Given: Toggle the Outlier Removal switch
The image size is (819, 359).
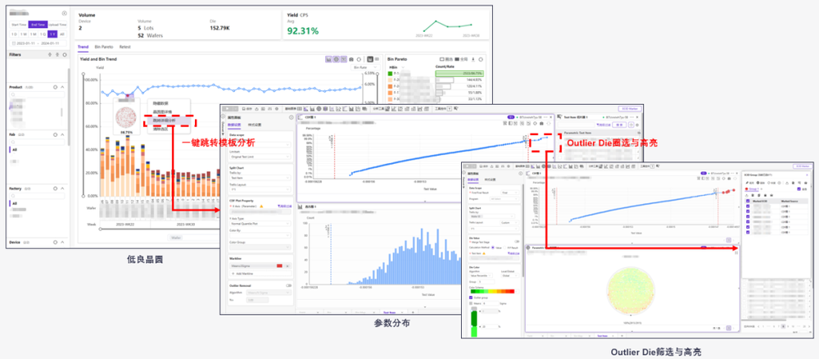Looking at the screenshot, I should [x=288, y=286].
